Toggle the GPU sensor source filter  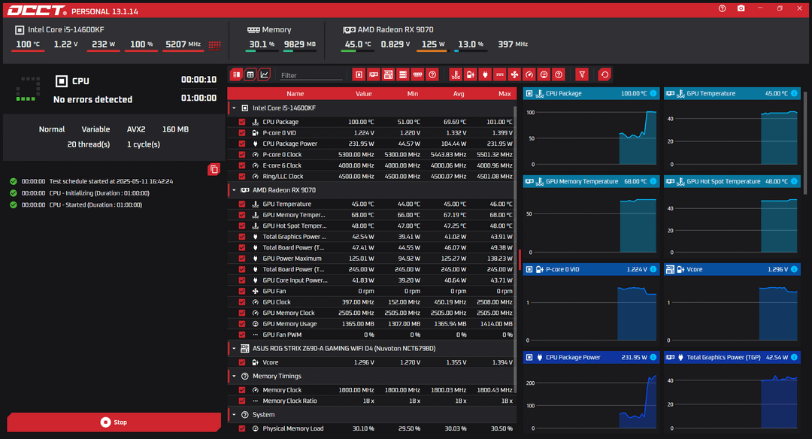coord(374,74)
